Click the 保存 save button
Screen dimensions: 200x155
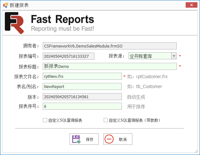(84, 139)
